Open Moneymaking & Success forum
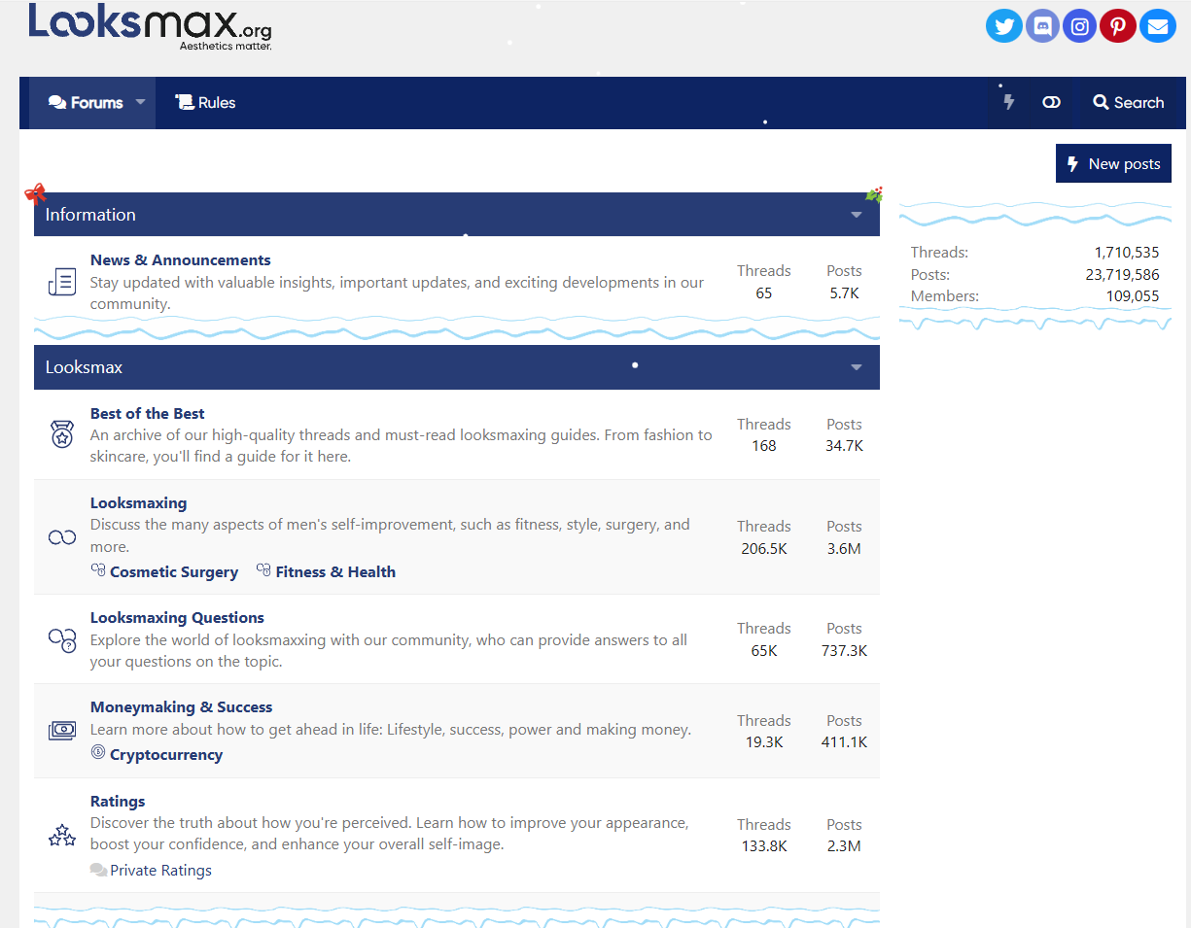This screenshot has width=1191, height=928. (182, 706)
